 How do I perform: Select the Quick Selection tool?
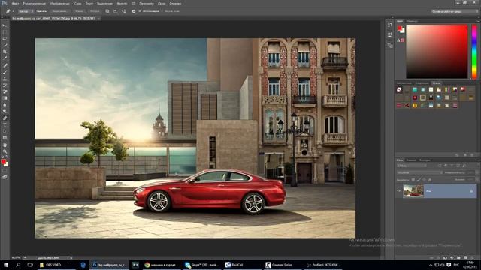[x=5, y=45]
